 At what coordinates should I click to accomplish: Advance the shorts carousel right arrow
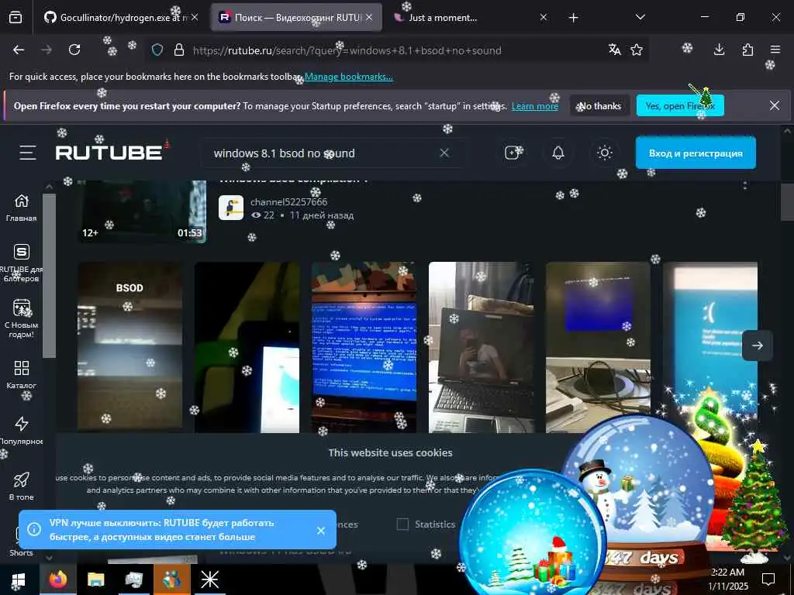point(758,346)
